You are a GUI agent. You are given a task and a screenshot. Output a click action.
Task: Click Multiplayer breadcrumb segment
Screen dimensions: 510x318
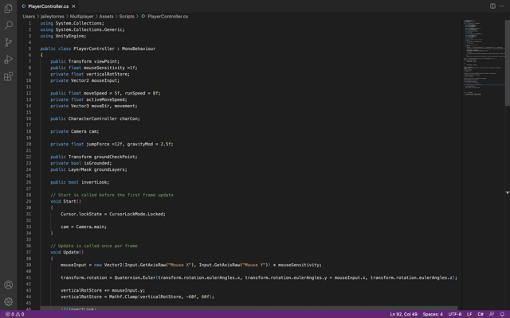tap(81, 16)
